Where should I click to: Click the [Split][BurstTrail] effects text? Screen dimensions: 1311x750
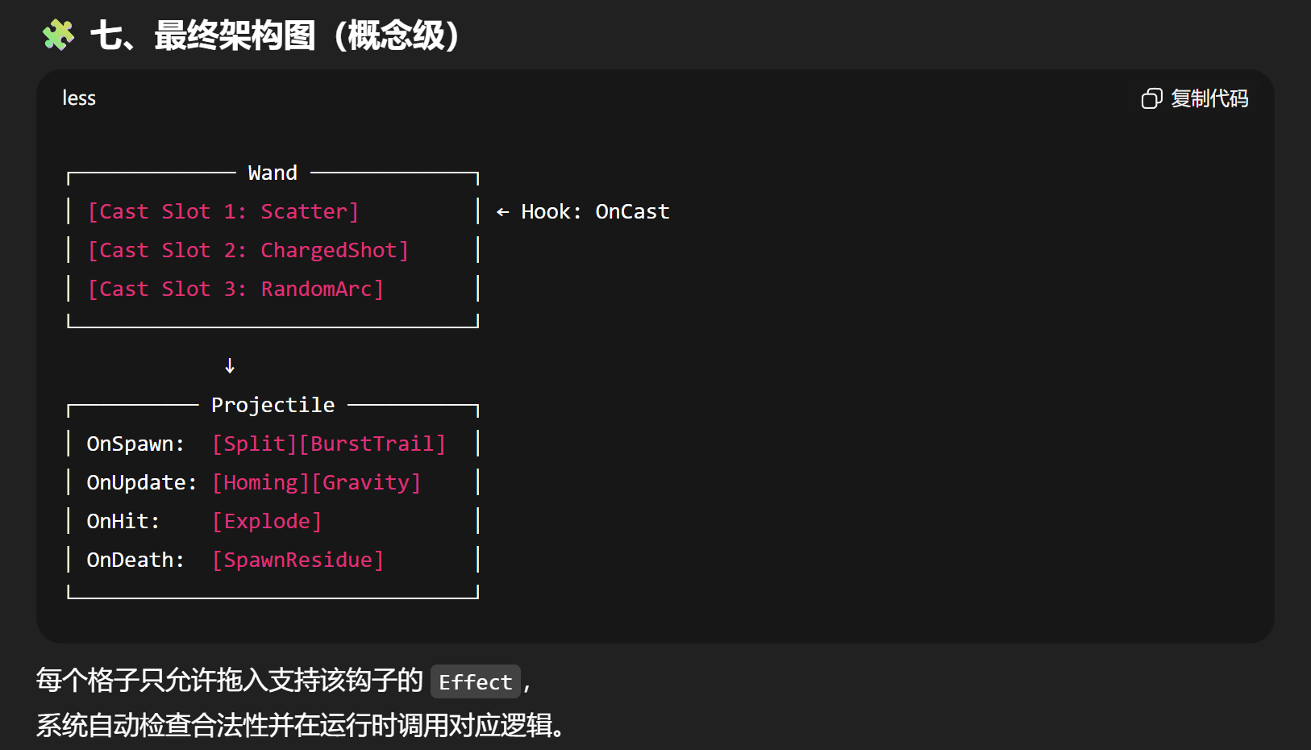(329, 444)
